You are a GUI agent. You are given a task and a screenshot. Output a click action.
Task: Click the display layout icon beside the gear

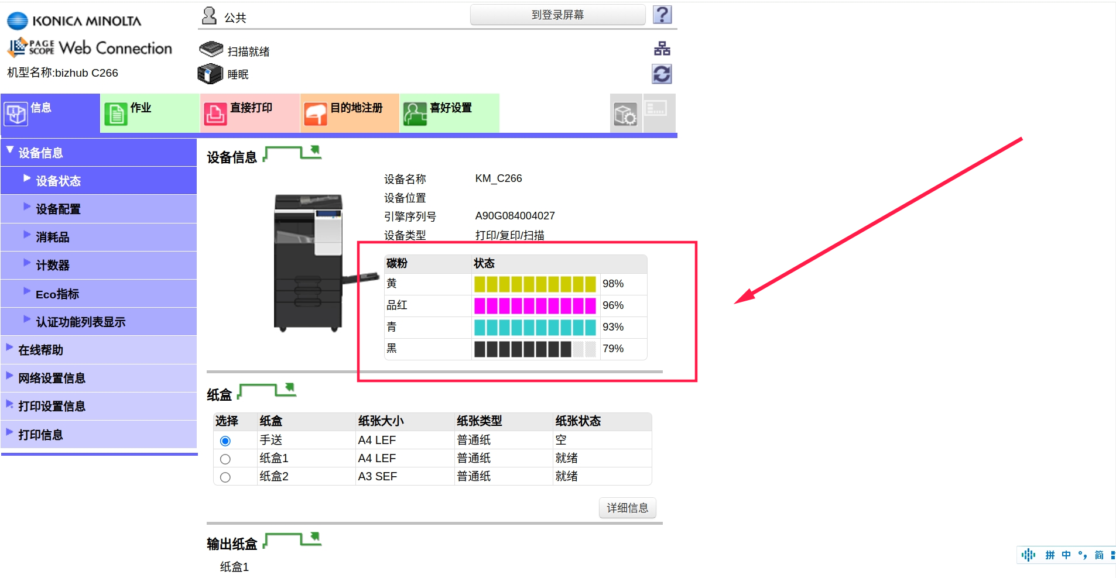(656, 109)
